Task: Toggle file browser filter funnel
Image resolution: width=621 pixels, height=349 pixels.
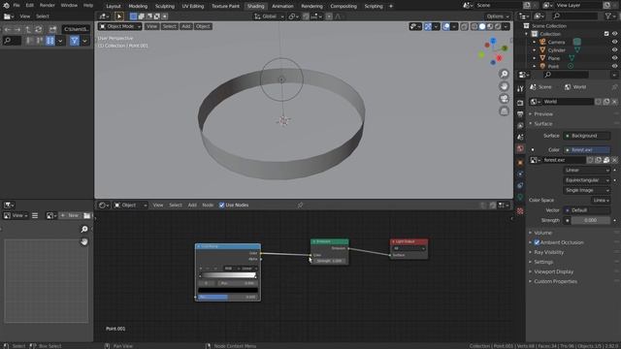Action: (x=74, y=41)
